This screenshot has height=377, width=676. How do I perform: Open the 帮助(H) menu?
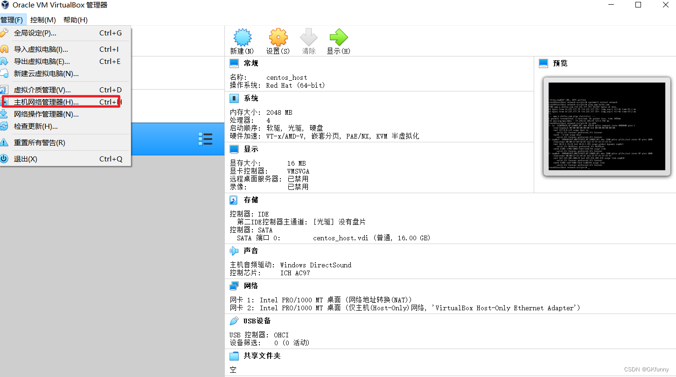74,20
